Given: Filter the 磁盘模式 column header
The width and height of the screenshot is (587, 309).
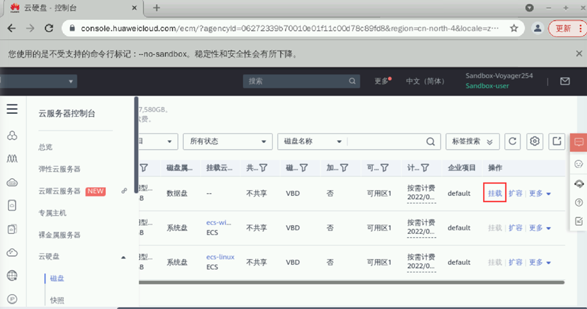Looking at the screenshot, I should (x=303, y=168).
